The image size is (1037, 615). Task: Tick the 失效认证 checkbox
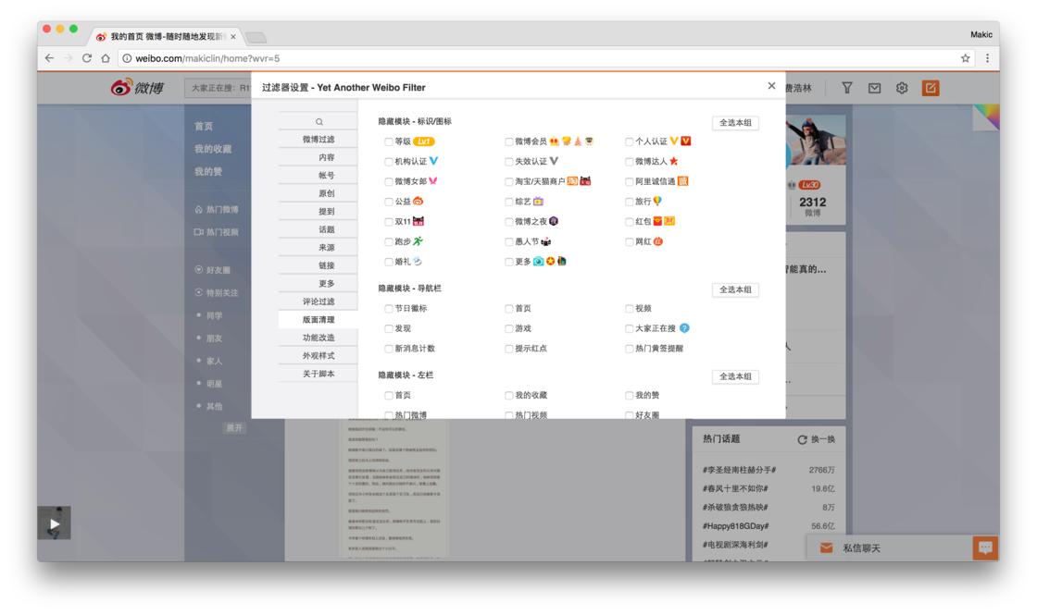click(x=509, y=162)
